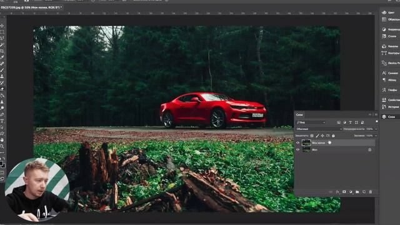Switch to the Слои tab in floating panel
400x225 pixels.
tap(299, 115)
